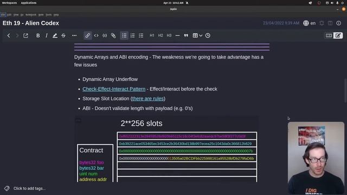Open system volume control
Image resolution: width=347 pixels, height=195 pixels.
click(x=332, y=3)
